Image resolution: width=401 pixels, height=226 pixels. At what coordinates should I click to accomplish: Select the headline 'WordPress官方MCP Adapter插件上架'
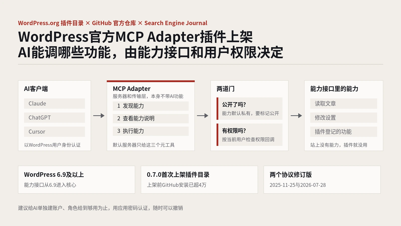pos(135,37)
